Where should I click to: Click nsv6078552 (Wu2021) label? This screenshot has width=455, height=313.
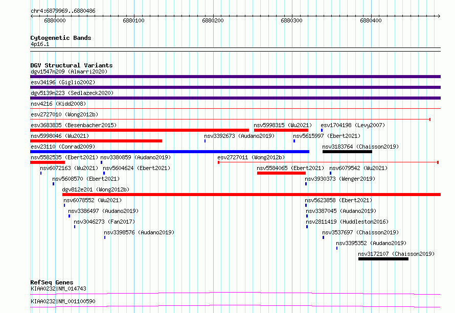[93, 200]
